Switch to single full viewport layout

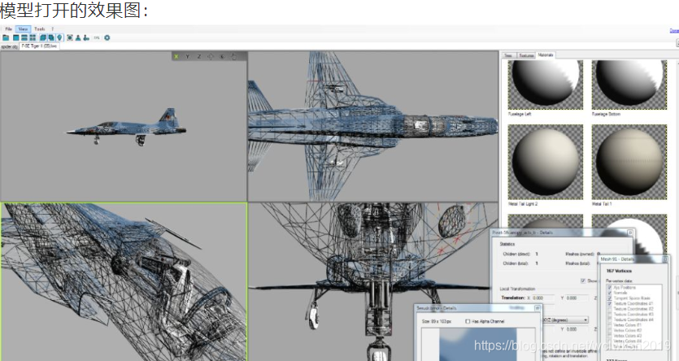click(x=16, y=37)
